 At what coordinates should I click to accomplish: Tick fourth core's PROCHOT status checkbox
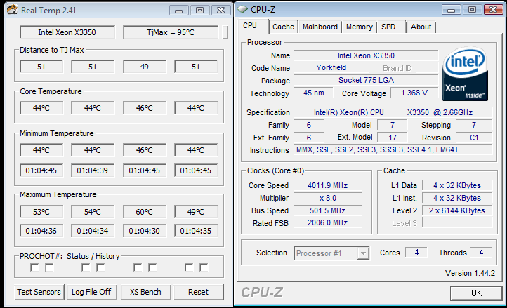click(x=189, y=267)
